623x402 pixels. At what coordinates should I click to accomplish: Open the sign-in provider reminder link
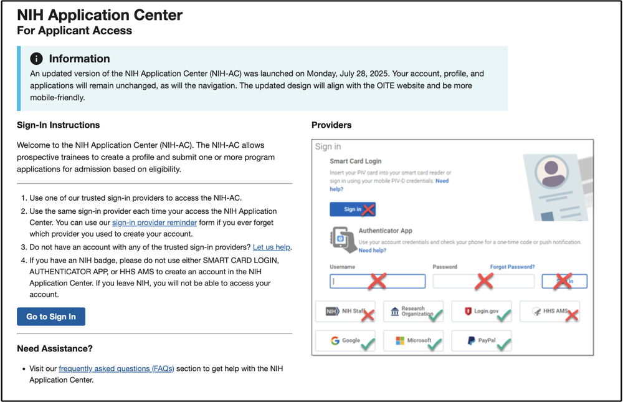pos(155,223)
